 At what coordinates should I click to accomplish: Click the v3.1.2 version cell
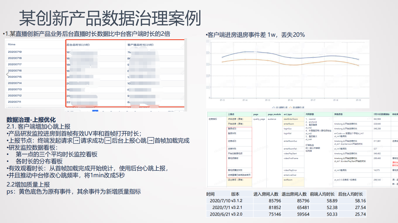(237, 201)
